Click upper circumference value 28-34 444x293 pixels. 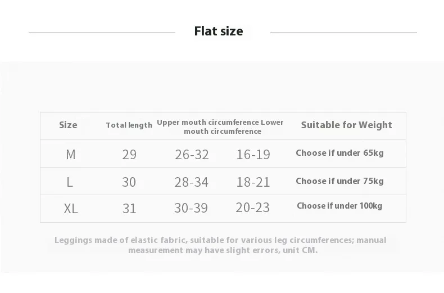click(191, 182)
